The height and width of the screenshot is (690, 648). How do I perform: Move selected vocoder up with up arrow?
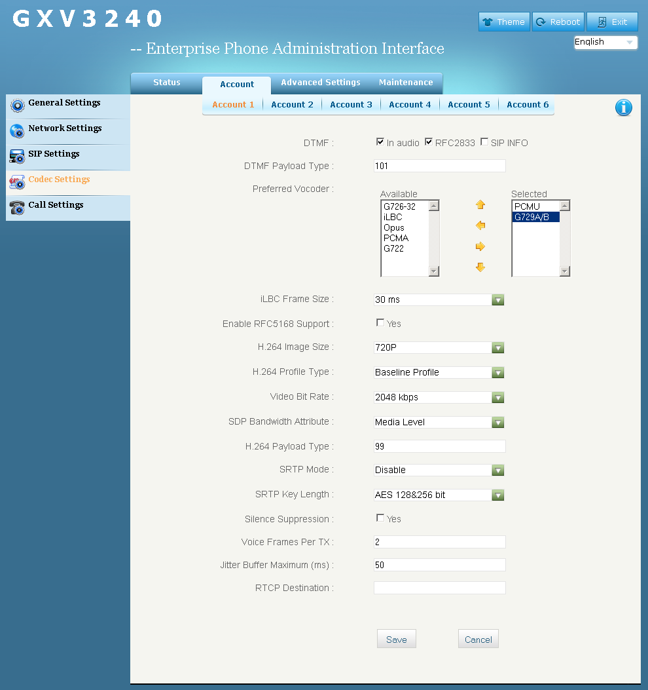point(480,204)
